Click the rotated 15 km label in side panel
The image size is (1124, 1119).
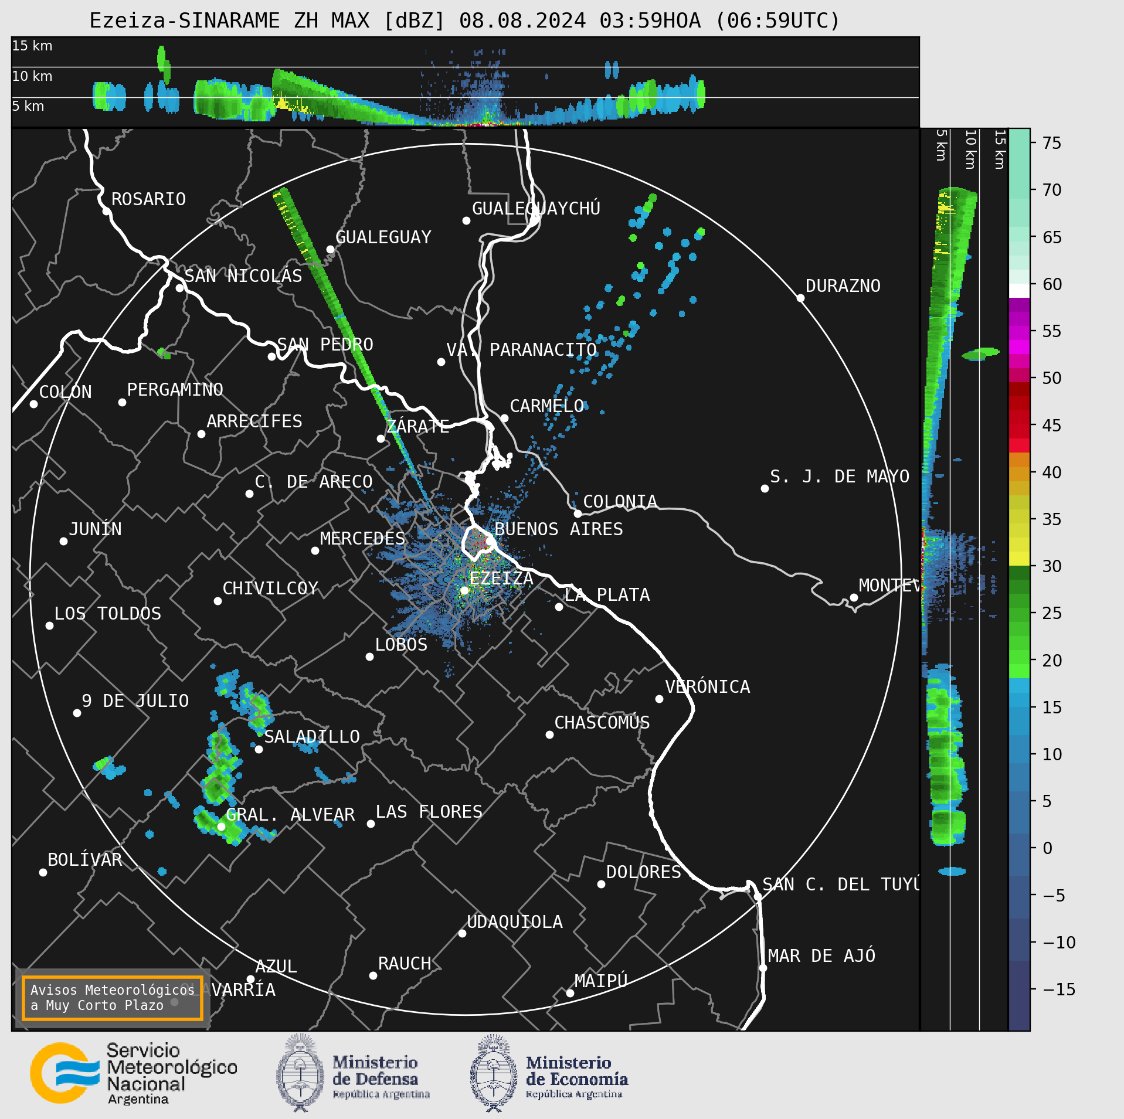1000,149
